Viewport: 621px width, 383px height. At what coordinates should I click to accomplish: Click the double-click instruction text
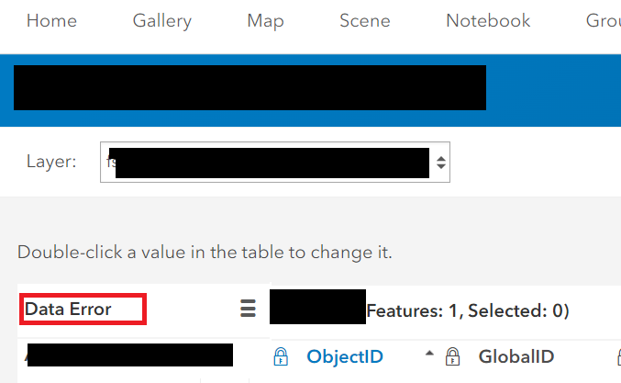click(205, 253)
